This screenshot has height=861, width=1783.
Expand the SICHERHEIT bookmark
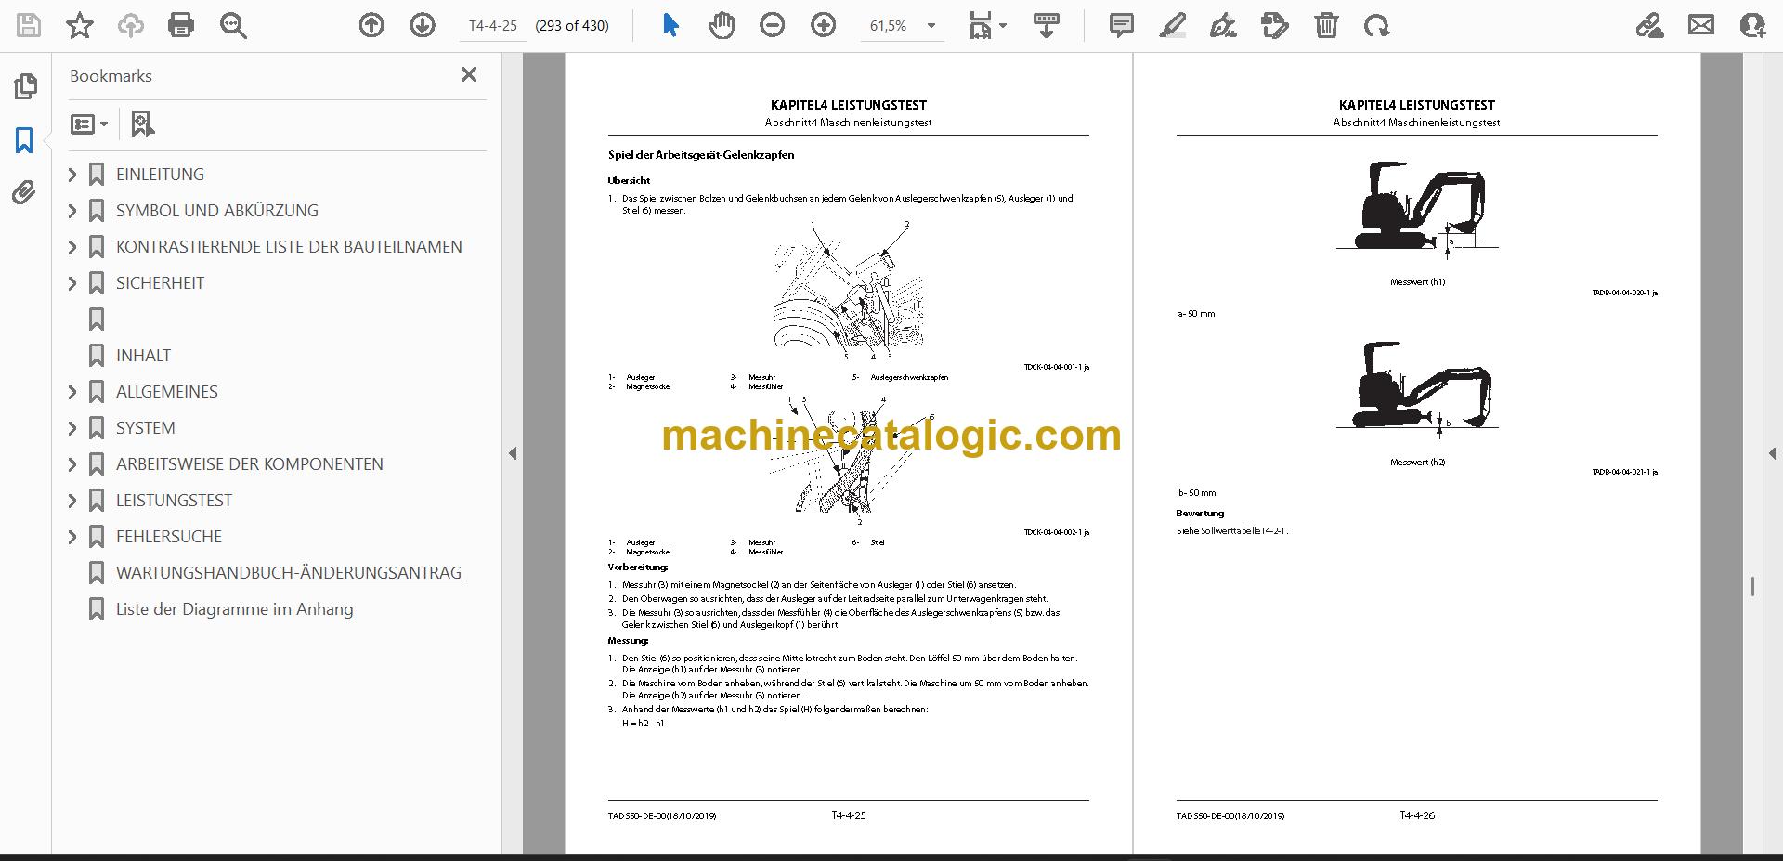pyautogui.click(x=72, y=283)
